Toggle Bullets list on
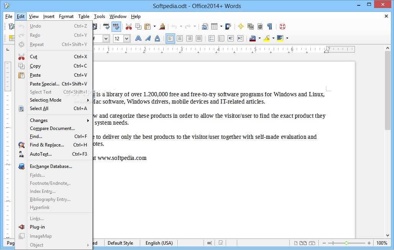 (221, 38)
